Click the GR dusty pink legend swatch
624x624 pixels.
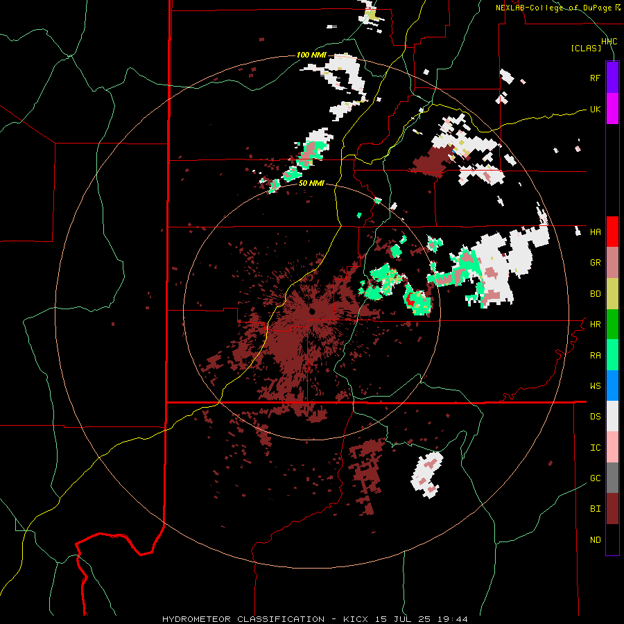coord(612,263)
